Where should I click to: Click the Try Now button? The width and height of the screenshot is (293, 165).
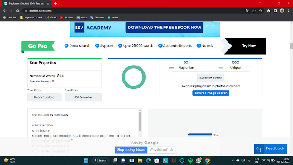(x=249, y=46)
